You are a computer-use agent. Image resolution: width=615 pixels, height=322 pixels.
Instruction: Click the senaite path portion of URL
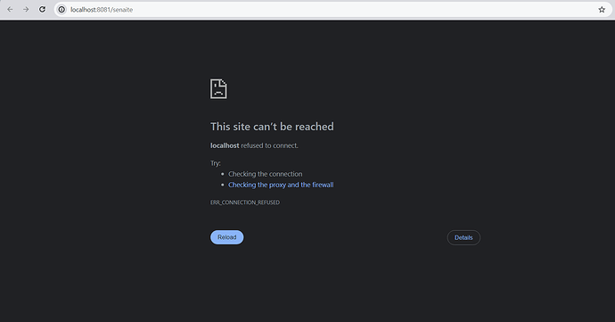tap(123, 10)
